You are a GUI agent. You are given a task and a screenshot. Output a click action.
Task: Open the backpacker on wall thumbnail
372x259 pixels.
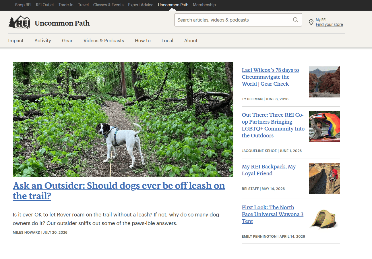click(325, 179)
